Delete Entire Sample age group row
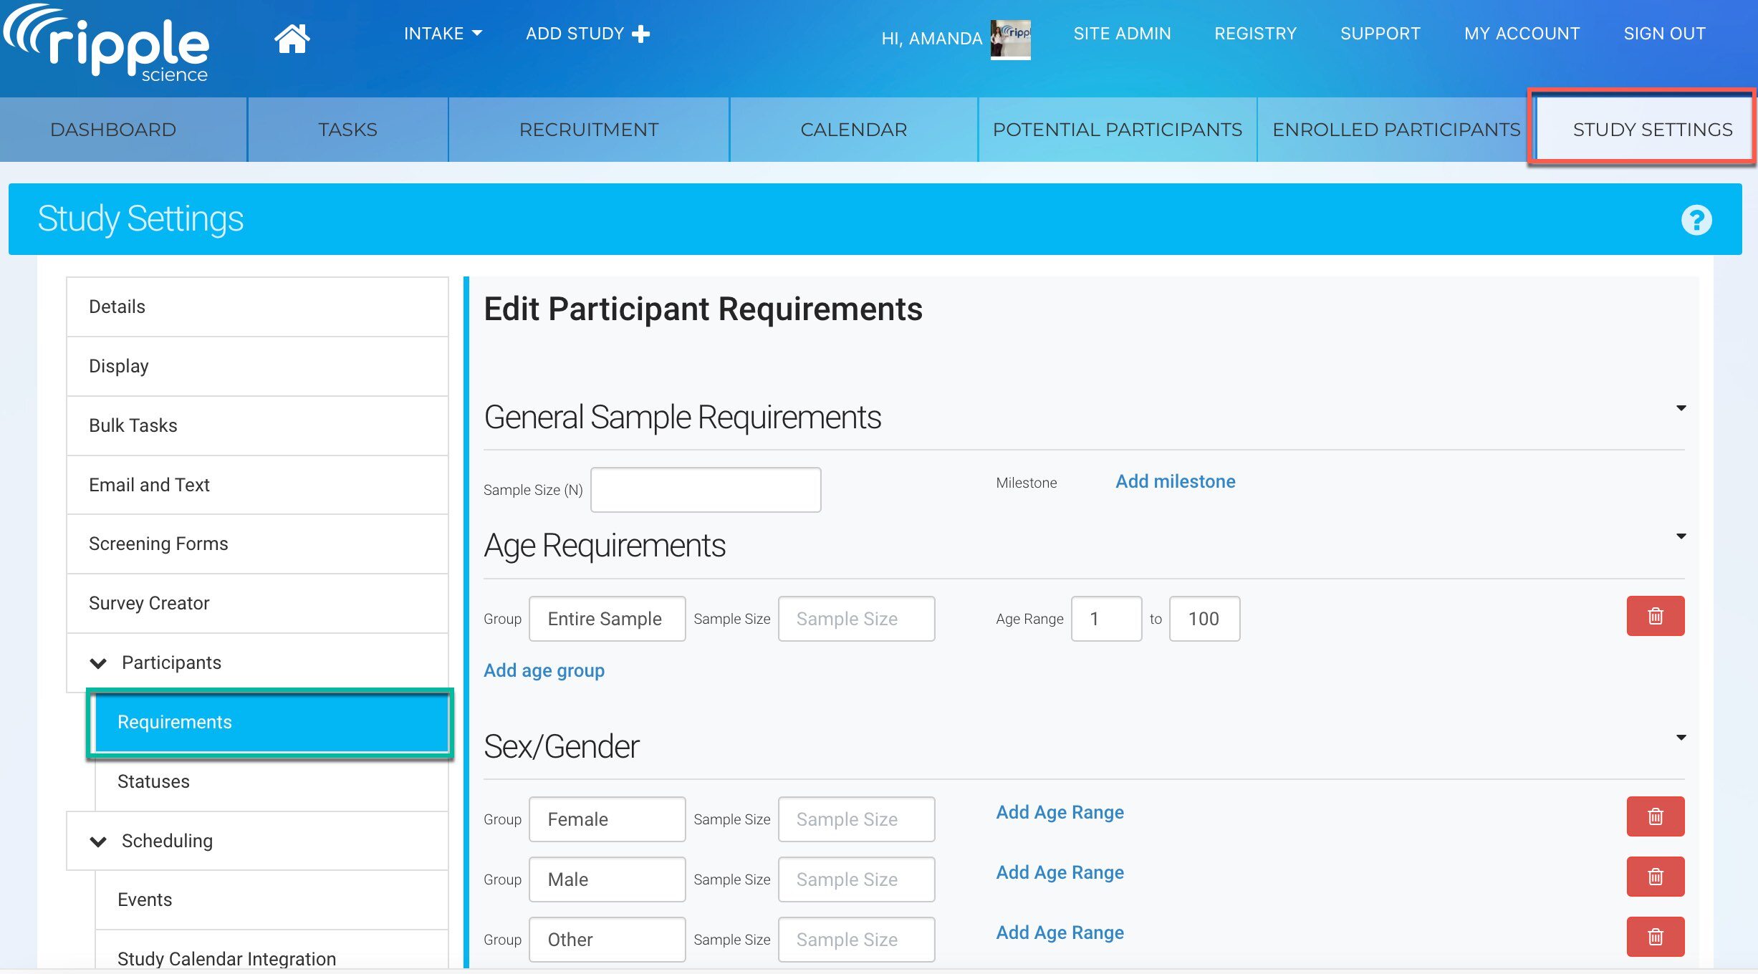This screenshot has width=1758, height=974. pyautogui.click(x=1655, y=616)
